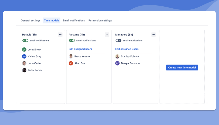Click Vivien Gray's blue VG avatar

(x=24, y=56)
